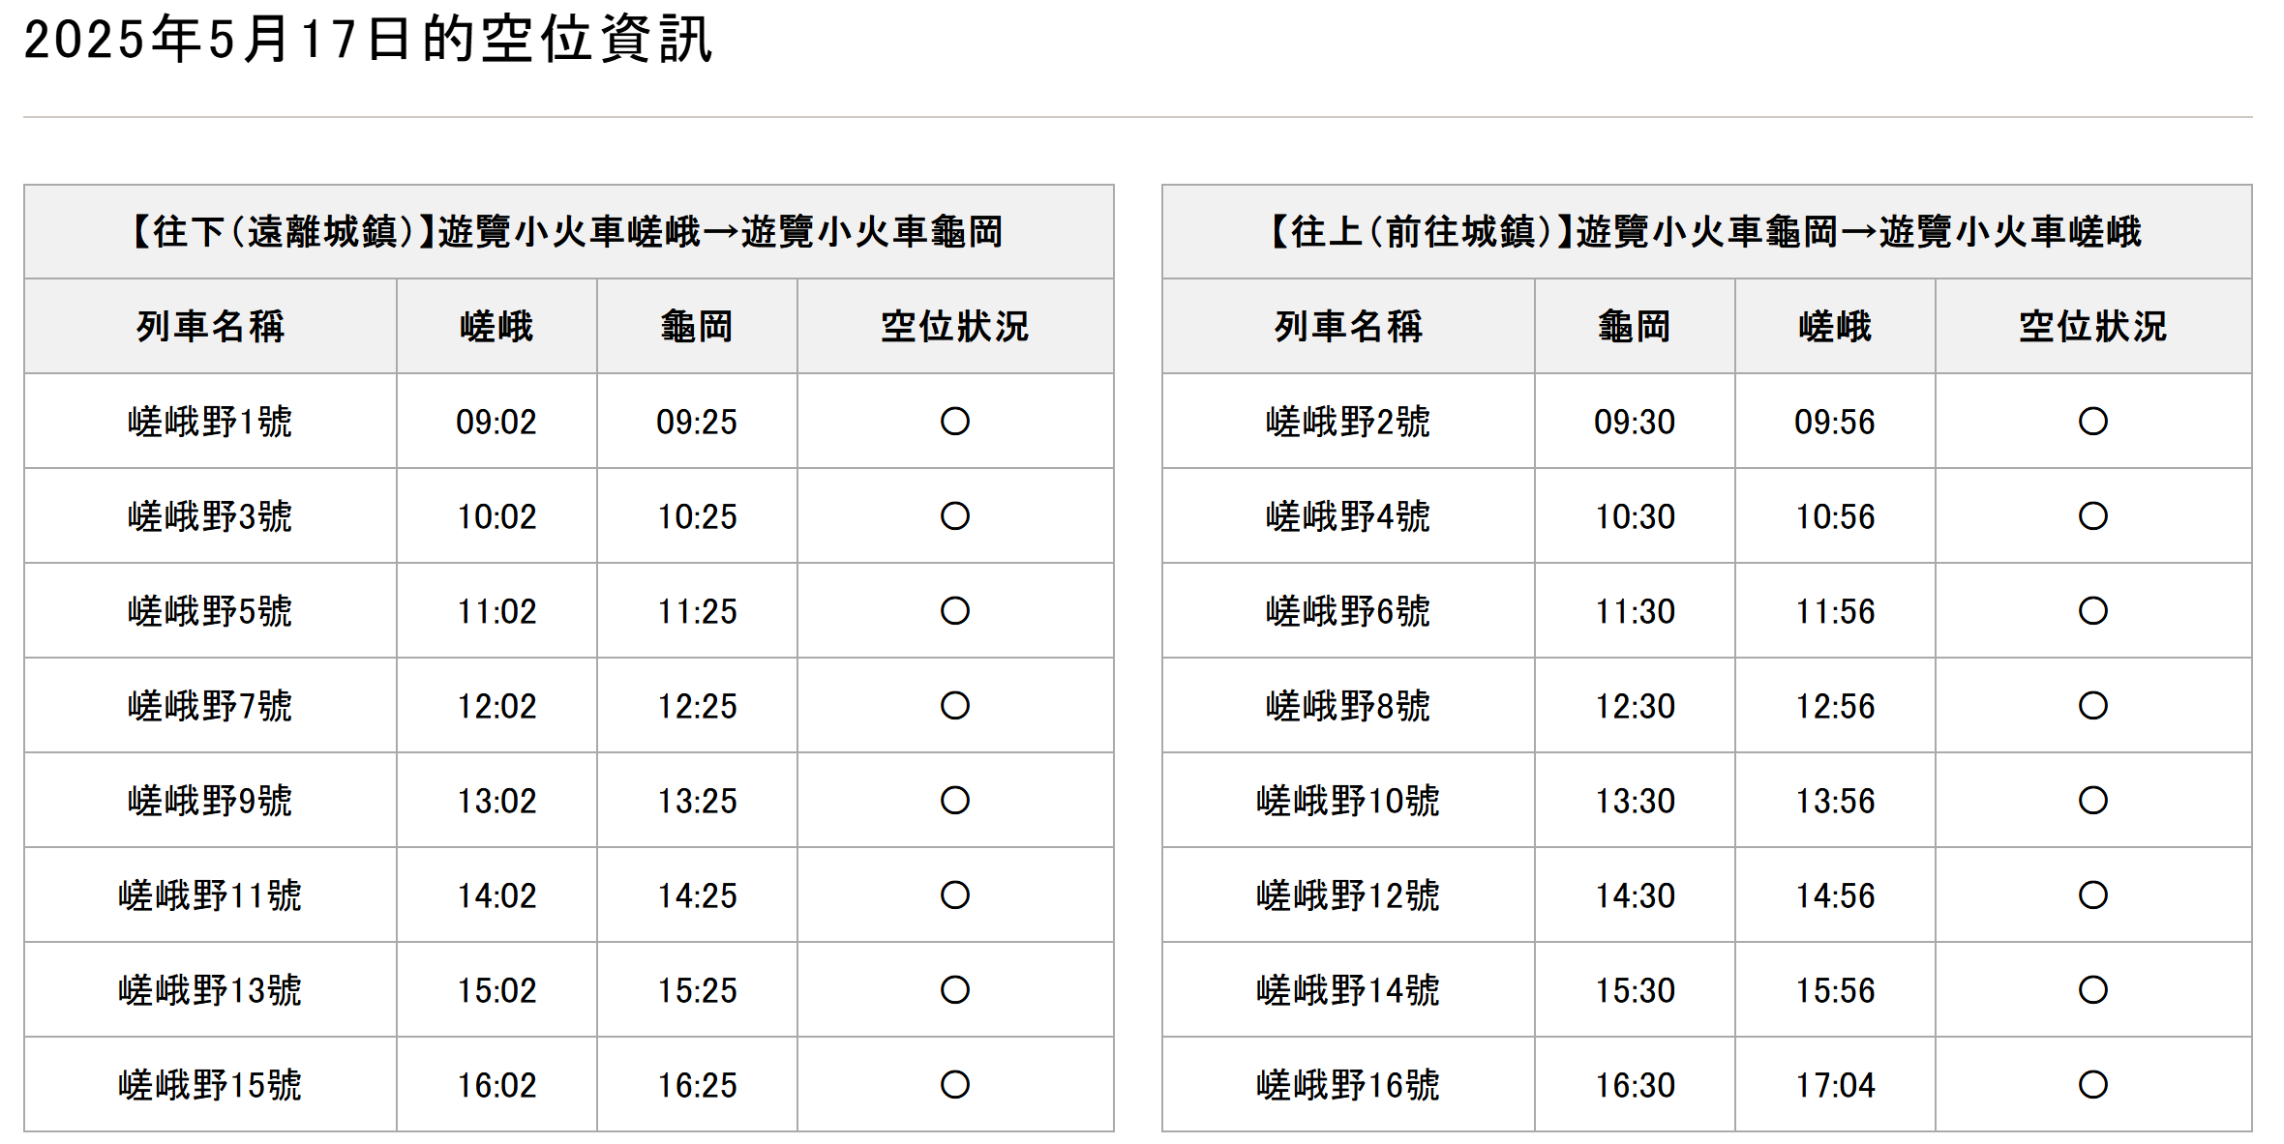Click the 列車名稱 header in the inbound table
Image resolution: width=2284 pixels, height=1144 pixels.
(1348, 327)
